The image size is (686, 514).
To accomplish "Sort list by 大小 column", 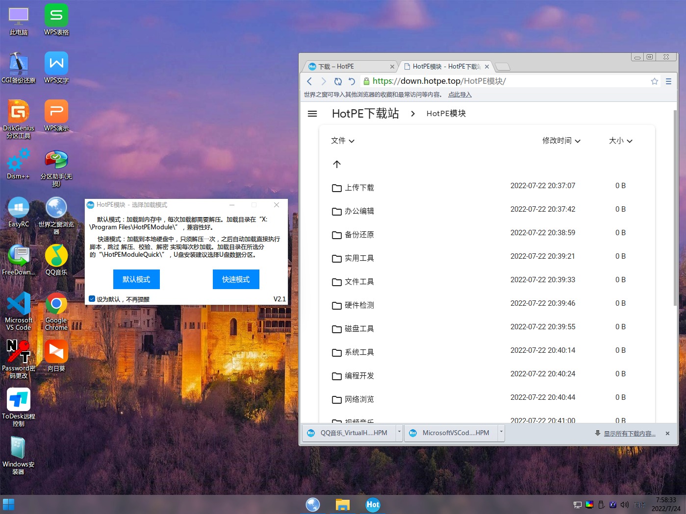I will coord(621,141).
